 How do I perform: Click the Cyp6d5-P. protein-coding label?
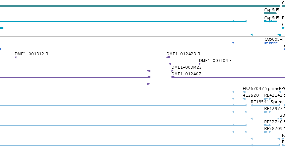point(275,39)
